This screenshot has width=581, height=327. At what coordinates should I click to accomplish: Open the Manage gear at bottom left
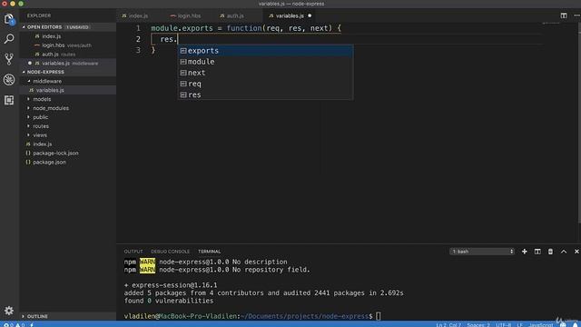tap(9, 311)
